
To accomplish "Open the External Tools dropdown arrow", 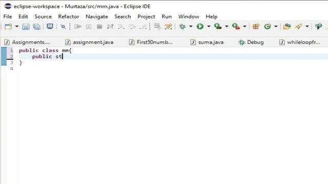I will point(244,27).
